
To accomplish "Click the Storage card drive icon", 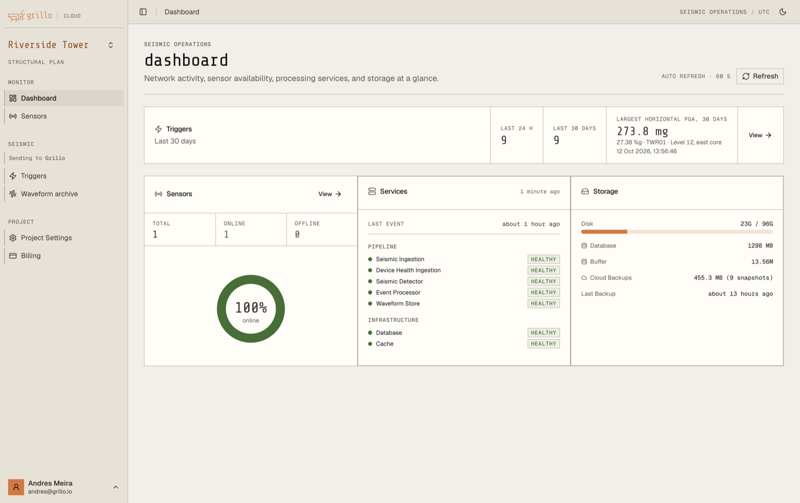I will tap(585, 192).
